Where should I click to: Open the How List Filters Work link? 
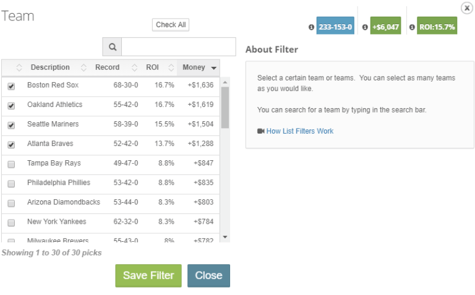tap(300, 131)
